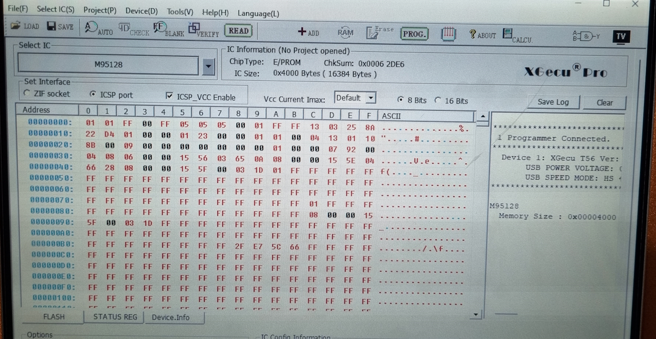The height and width of the screenshot is (339, 656).
Task: Click the SAVE disk toolbar icon
Action: pos(60,26)
